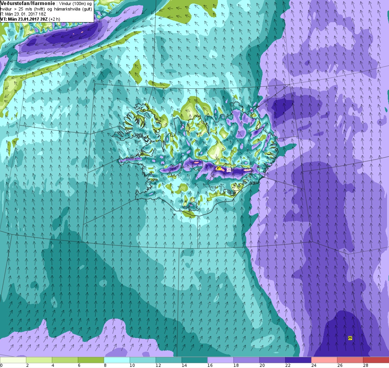Click the light pink 24–26 m/s legend swatch

click(324, 360)
